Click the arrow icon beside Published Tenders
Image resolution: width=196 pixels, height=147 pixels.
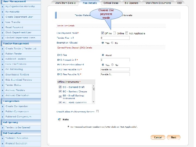click(2, 59)
